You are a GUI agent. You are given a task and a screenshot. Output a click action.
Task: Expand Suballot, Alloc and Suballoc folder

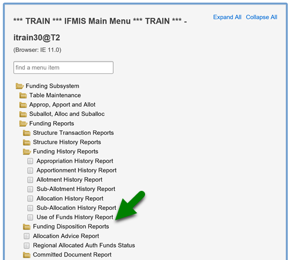pyautogui.click(x=67, y=114)
